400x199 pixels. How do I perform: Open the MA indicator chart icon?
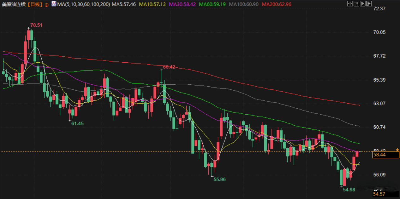tap(54, 4)
